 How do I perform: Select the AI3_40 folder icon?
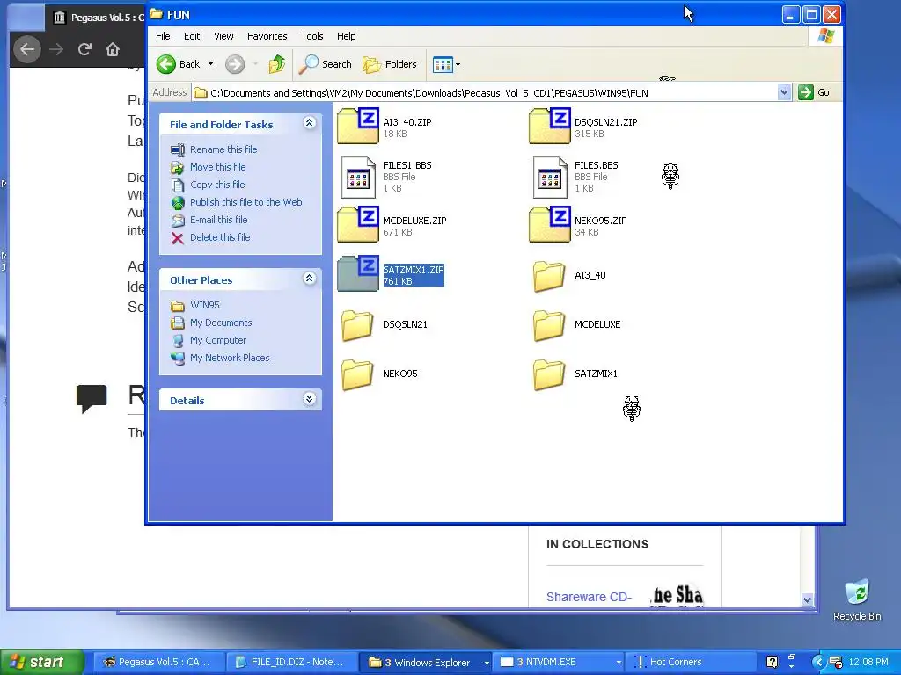(x=549, y=276)
